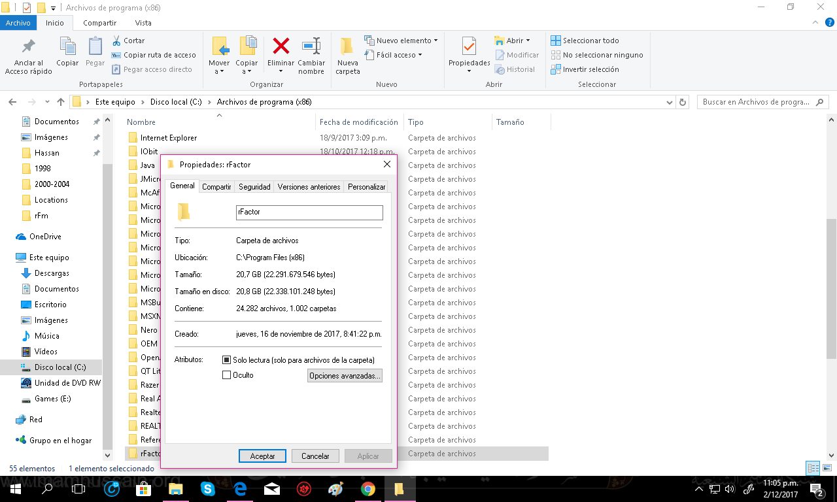This screenshot has height=502, width=837.
Task: Switch to large thumbnails view icon
Action: pos(827,468)
